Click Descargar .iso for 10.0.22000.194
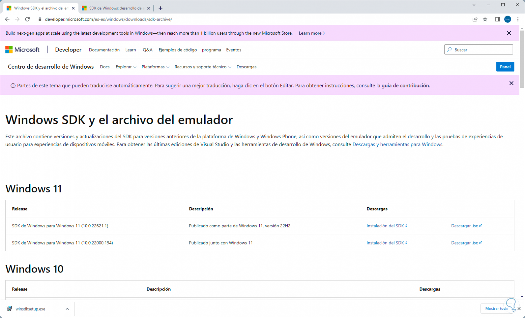 (x=466, y=243)
